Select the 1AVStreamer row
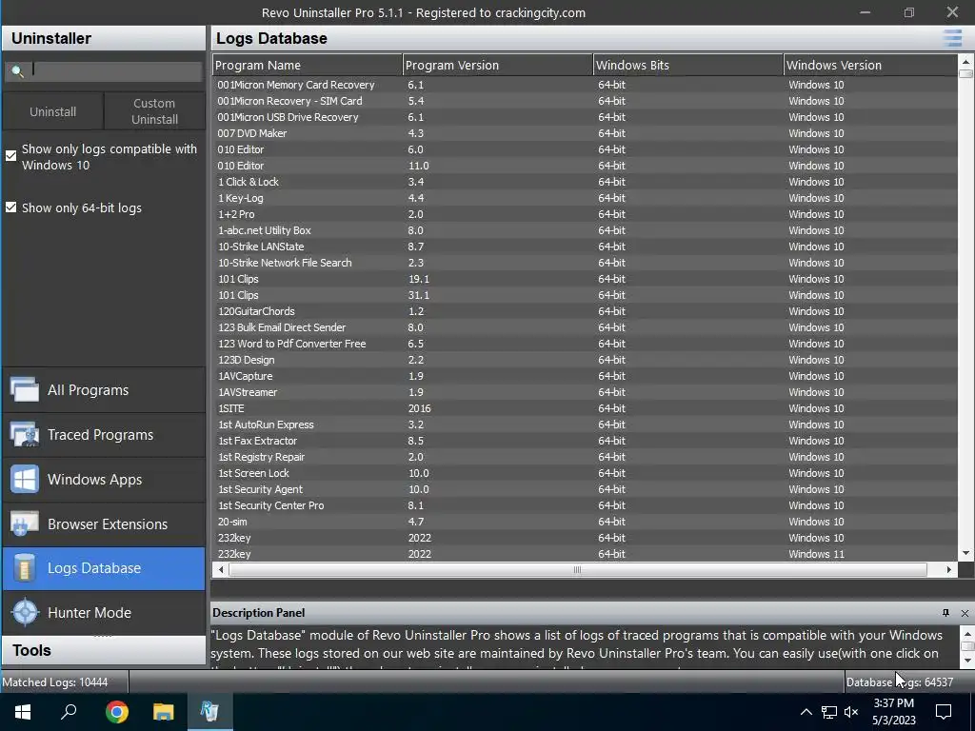 (x=586, y=391)
